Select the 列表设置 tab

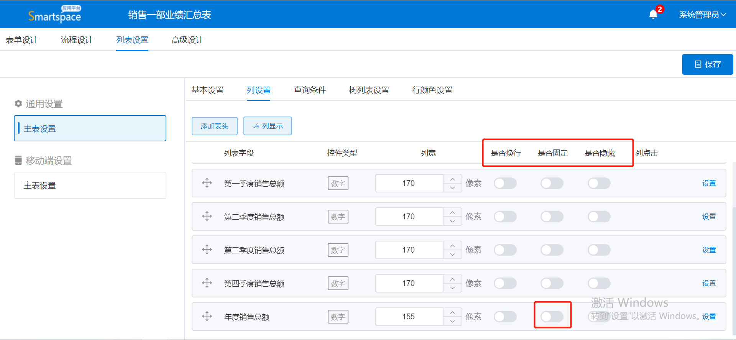[x=132, y=40]
